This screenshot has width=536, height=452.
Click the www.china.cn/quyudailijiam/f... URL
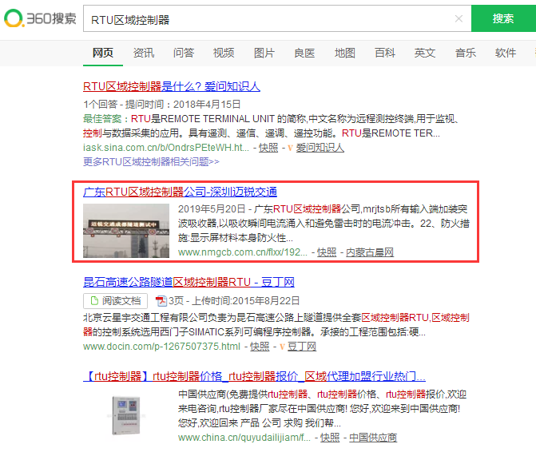(x=244, y=438)
